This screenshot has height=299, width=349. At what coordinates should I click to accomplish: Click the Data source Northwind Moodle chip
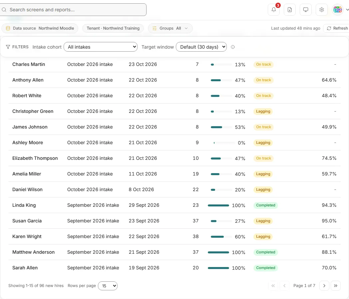(40, 28)
